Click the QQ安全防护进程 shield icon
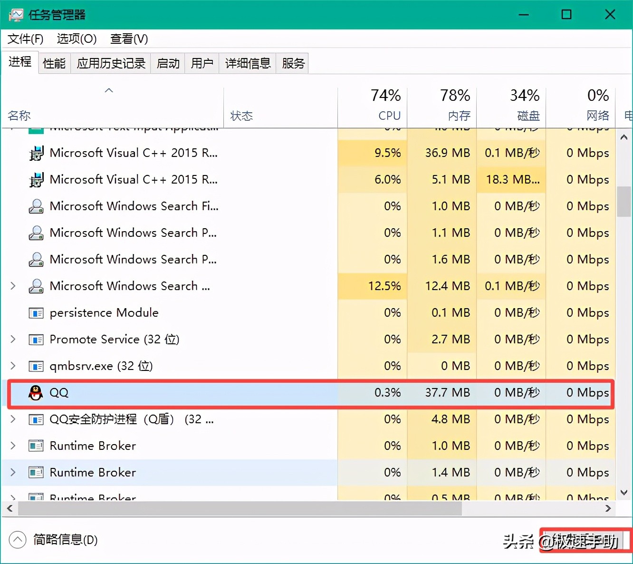 36,419
